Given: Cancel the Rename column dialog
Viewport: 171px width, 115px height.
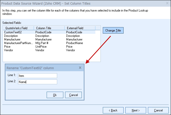Looking at the screenshot, I should (73, 95).
